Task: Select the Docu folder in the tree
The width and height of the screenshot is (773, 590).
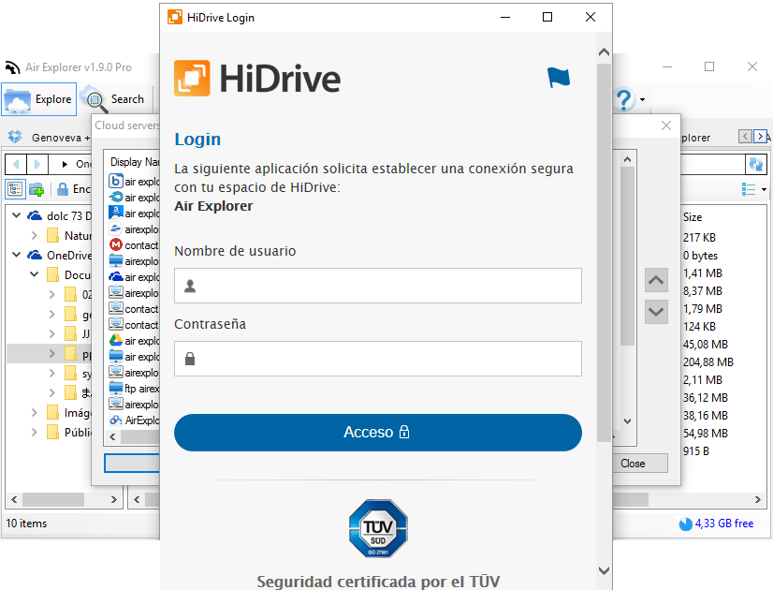Action: pyautogui.click(x=68, y=274)
